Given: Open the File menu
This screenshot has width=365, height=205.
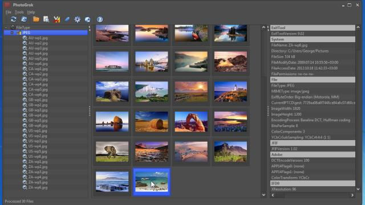Looking at the screenshot, I should tap(9, 12).
